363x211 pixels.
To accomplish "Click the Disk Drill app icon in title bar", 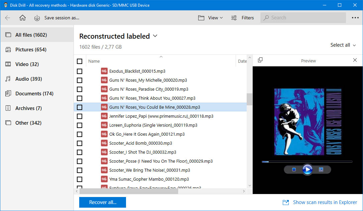I will 6,5.
